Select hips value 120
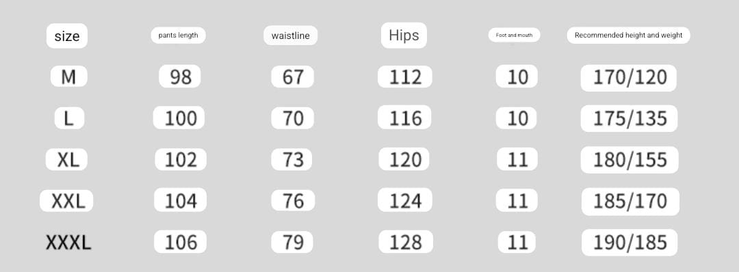 (x=404, y=159)
